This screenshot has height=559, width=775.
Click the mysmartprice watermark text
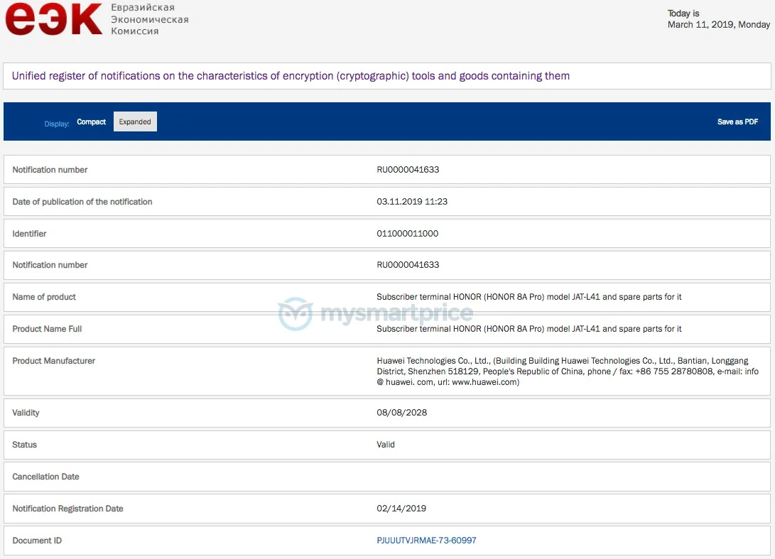pyautogui.click(x=396, y=313)
